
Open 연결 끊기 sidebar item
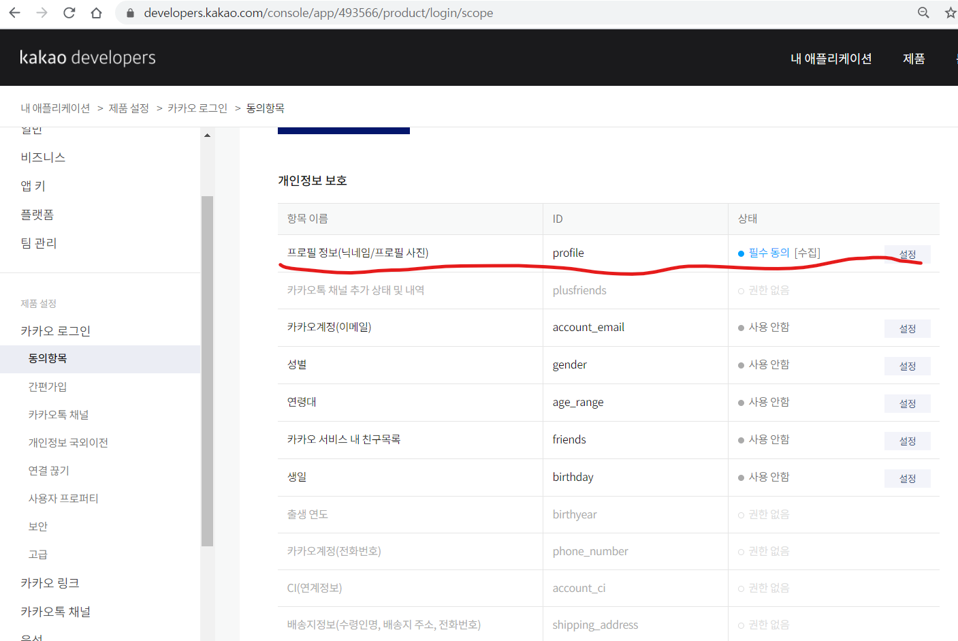pos(49,471)
